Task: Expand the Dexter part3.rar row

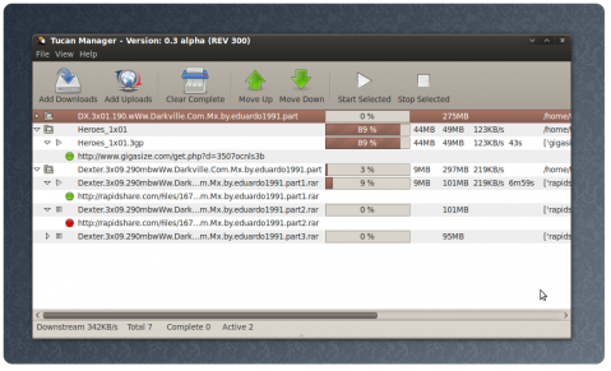Action: pos(47,236)
